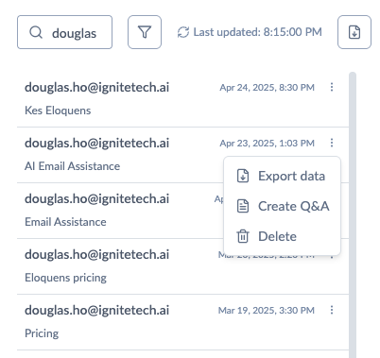Open the three-dot menu for AI Email Assistance
Image resolution: width=380 pixels, height=358 pixels.
[332, 143]
